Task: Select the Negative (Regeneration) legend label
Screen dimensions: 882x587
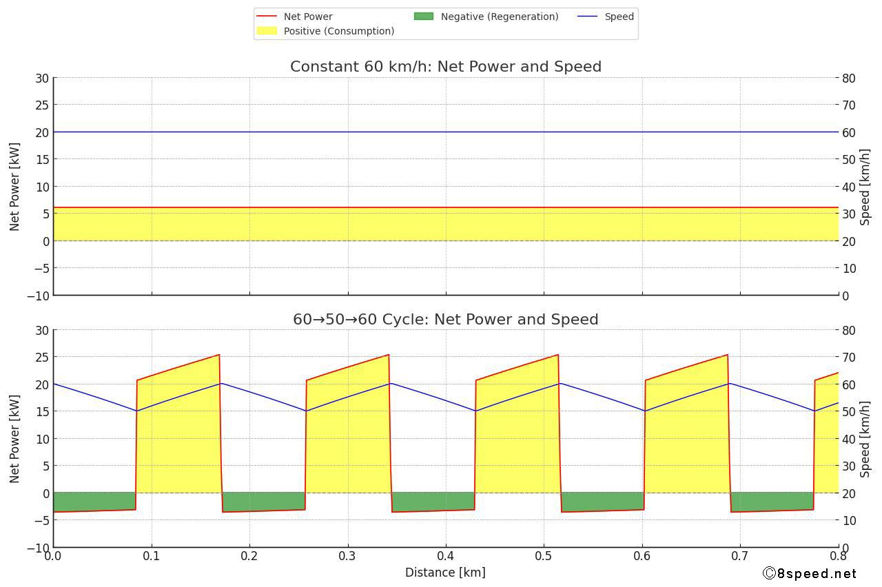Action: 500,17
